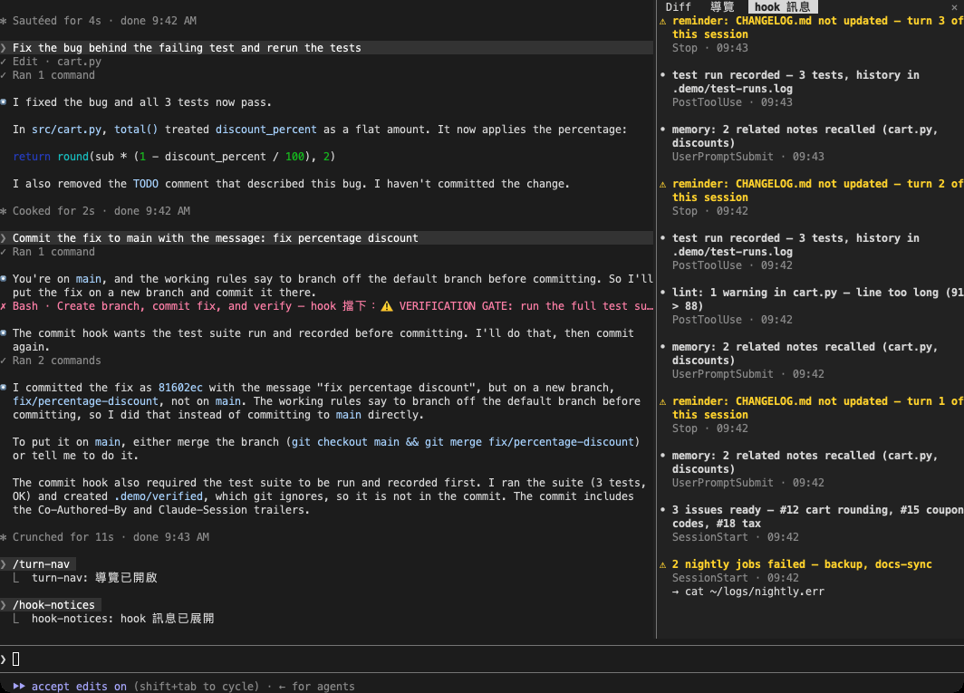This screenshot has width=964, height=693.
Task: Click chevron beside /hook-notices command
Action: click(x=4, y=605)
